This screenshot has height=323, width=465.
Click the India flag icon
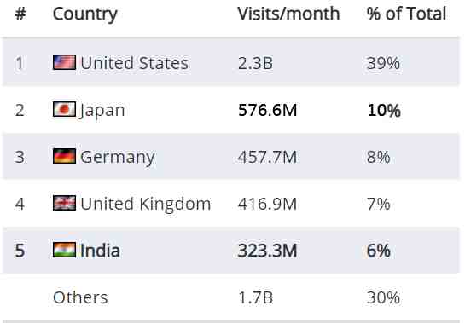64,250
